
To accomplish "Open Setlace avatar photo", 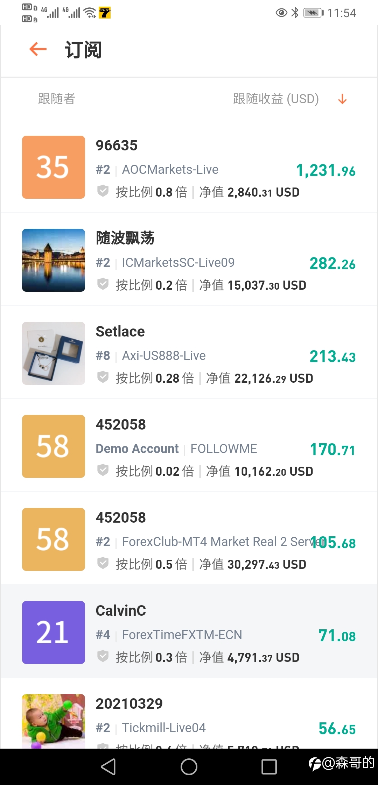I will [54, 353].
